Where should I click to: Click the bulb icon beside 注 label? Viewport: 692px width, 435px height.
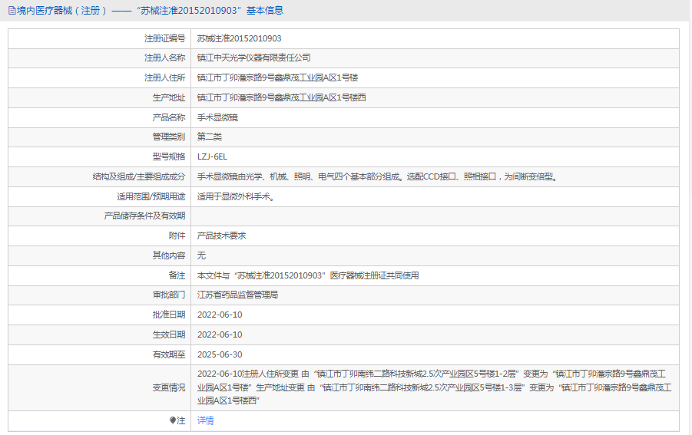click(x=172, y=420)
